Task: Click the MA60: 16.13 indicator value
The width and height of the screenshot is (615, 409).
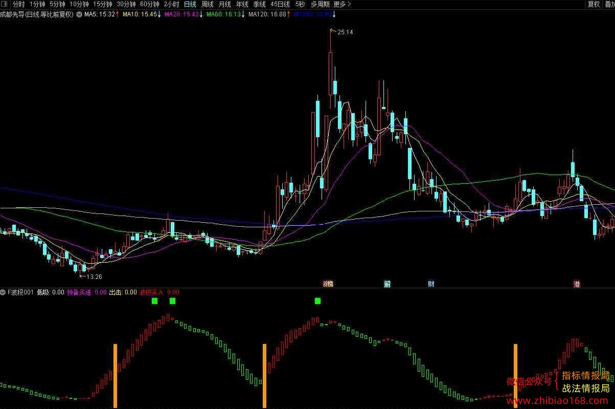Action: [x=225, y=14]
